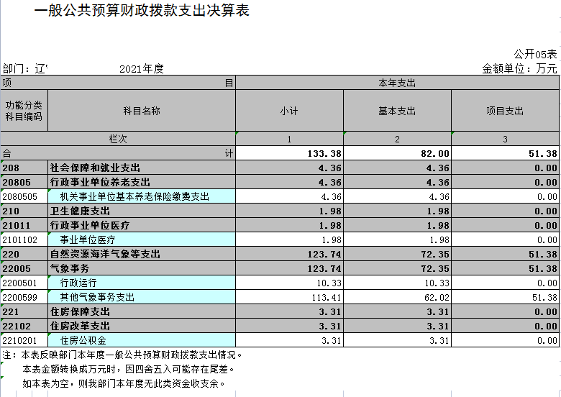
Task: Select the 部门 label cell
Action: 25,68
